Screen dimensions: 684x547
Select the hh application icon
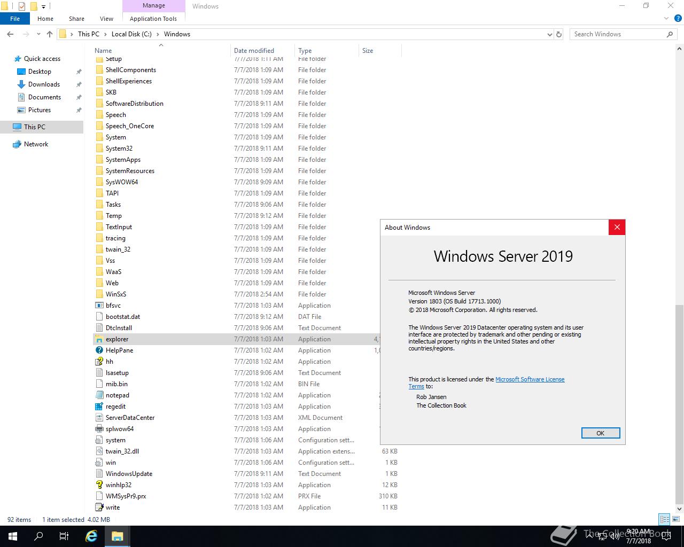click(99, 362)
